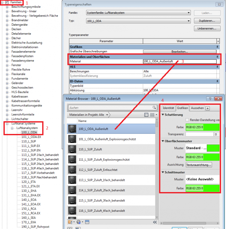Collapse the Luftkanalsystem tree node
The width and height of the screenshot is (226, 229).
pyautogui.click(x=13, y=128)
